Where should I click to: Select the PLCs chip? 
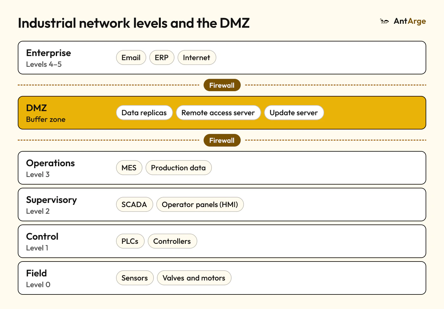[130, 241]
